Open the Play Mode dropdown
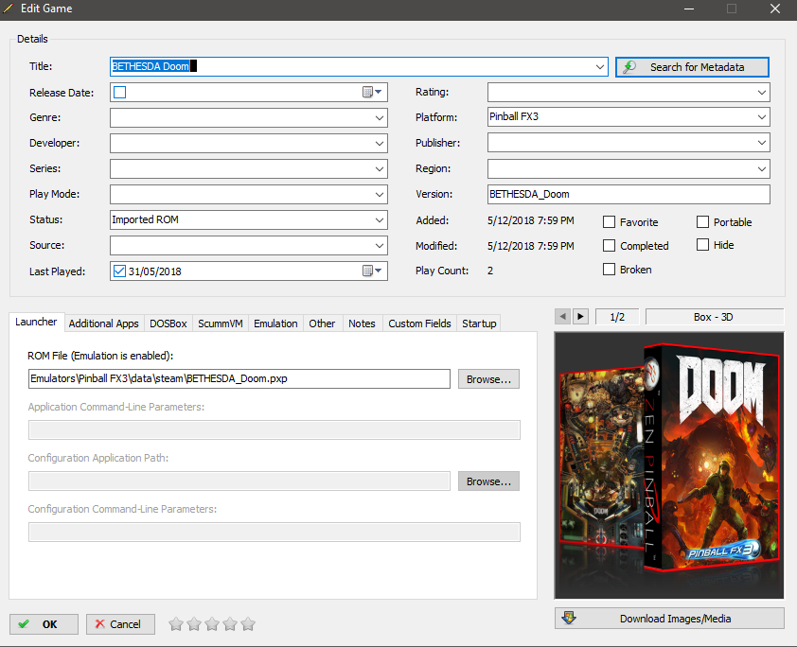 (380, 194)
